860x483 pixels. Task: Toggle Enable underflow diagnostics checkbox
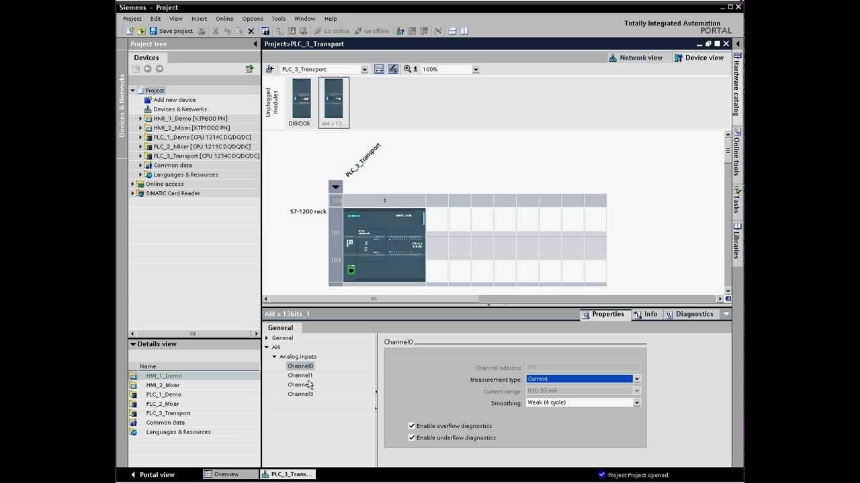pyautogui.click(x=412, y=438)
